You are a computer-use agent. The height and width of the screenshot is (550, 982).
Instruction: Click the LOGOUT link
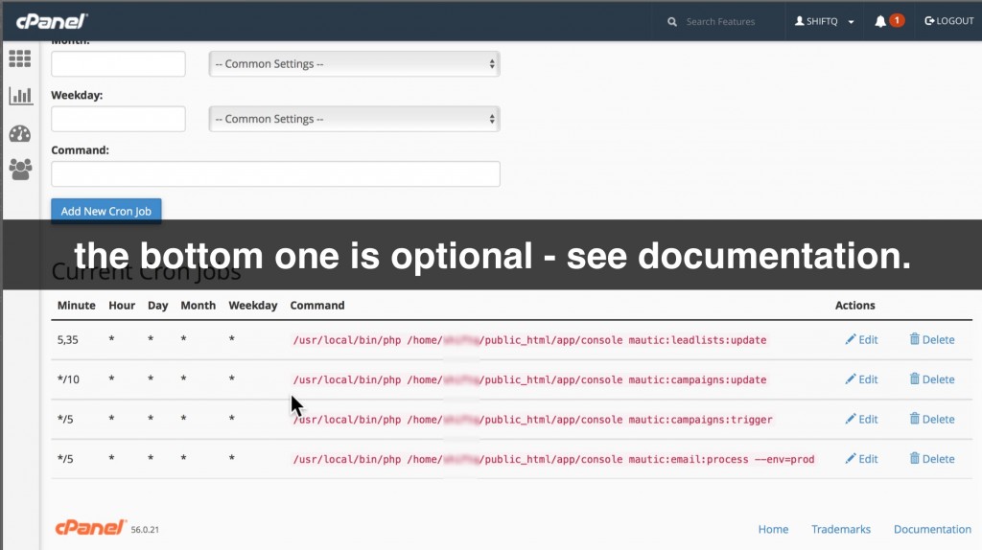(x=949, y=21)
